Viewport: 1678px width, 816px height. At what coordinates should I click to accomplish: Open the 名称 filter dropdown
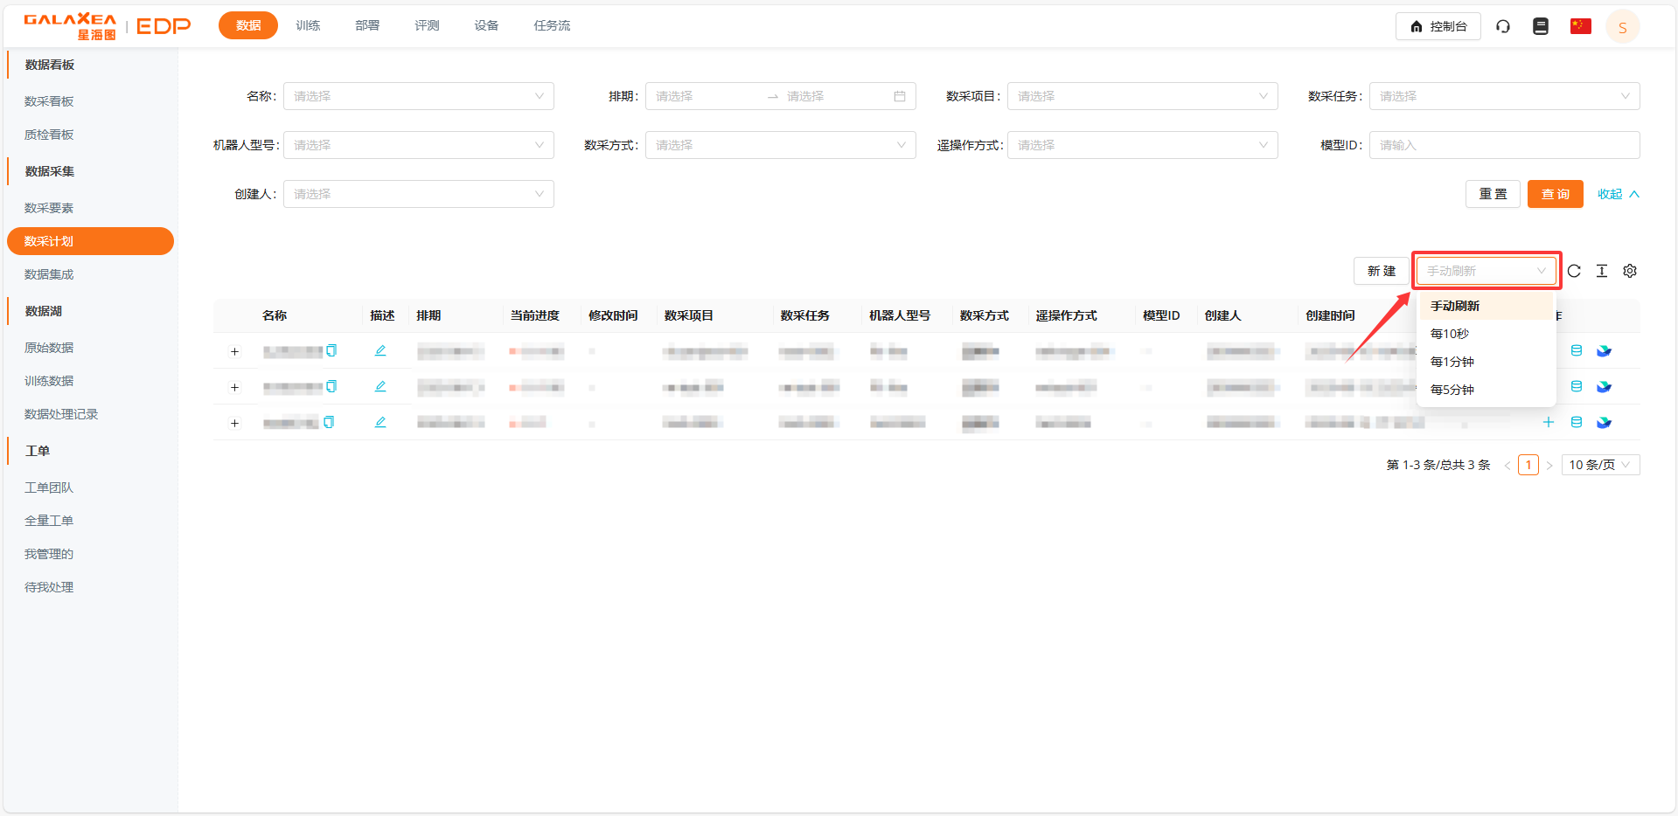click(x=419, y=96)
